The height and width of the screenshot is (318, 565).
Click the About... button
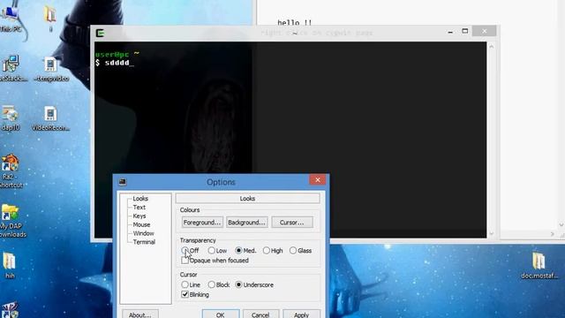coord(139,314)
